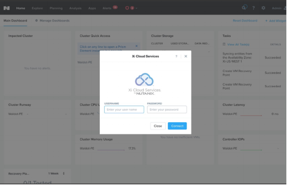The width and height of the screenshot is (287, 185).
Task: Click the Xi Cloud Services cloud logo
Action: tap(145, 80)
